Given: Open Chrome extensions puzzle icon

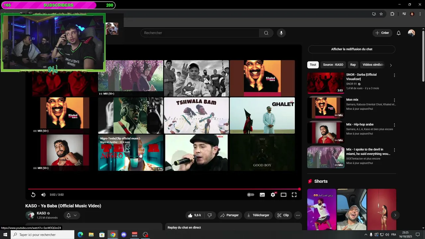Looking at the screenshot, I should 392,14.
